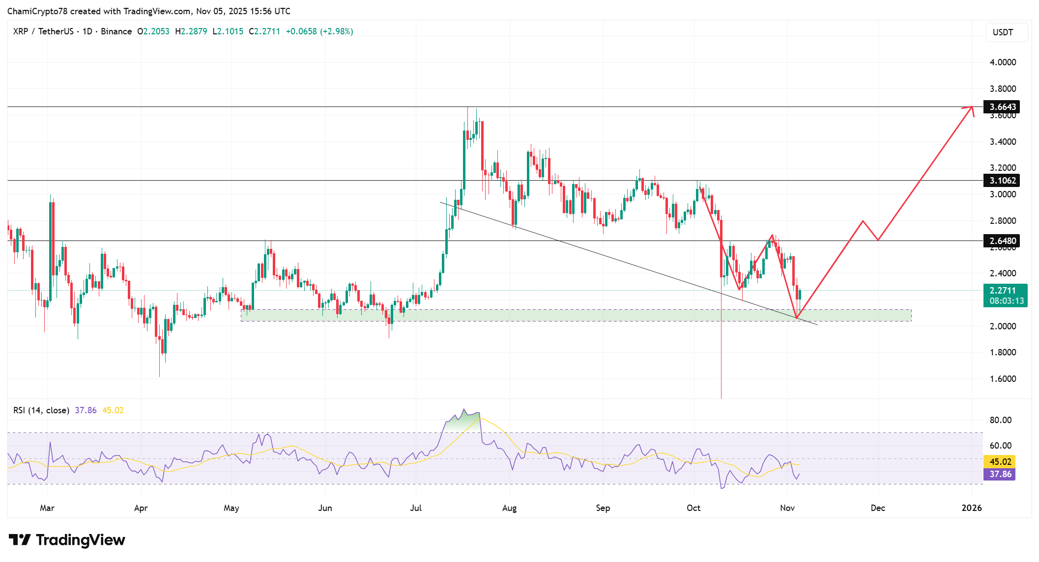The width and height of the screenshot is (1039, 562).
Task: Select the Nov label on the time axis
Action: coord(788,508)
